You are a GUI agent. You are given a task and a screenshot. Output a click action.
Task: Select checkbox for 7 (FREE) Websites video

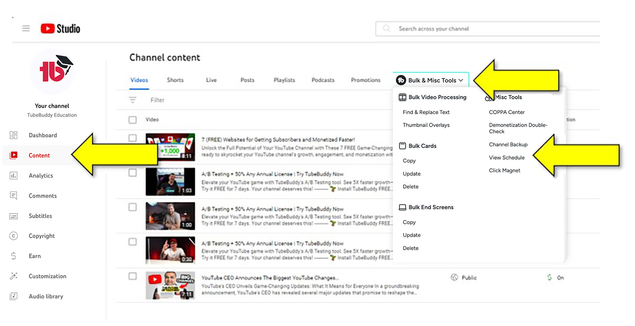click(132, 138)
